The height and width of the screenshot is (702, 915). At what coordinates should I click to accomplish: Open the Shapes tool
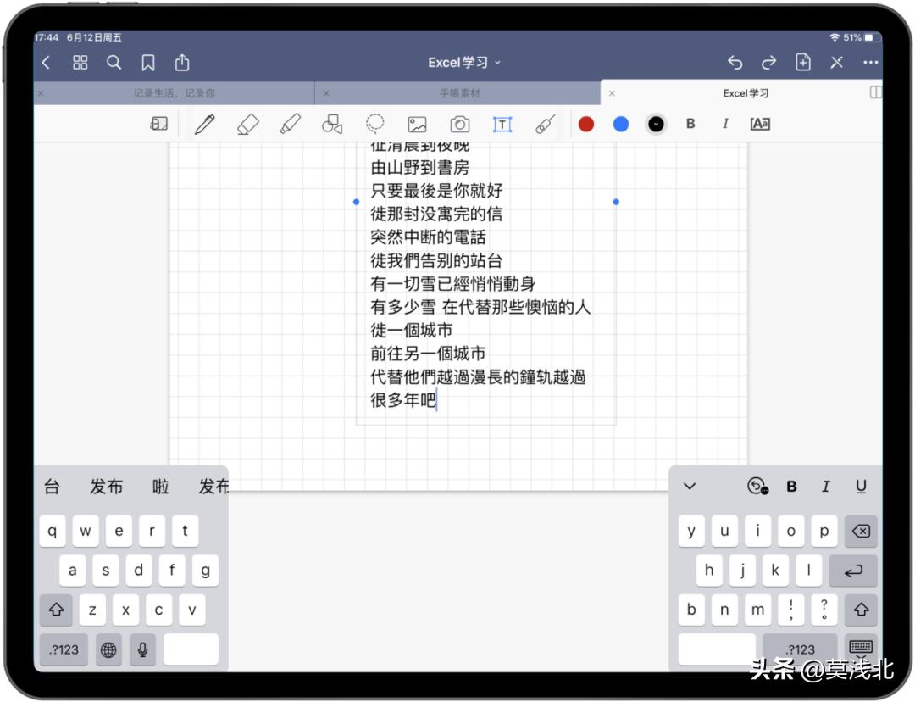tap(331, 124)
